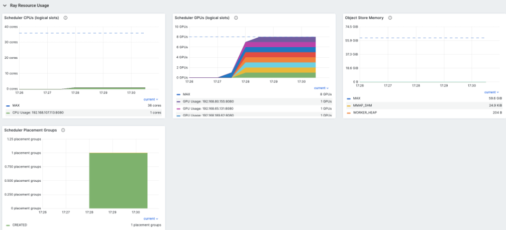Click the '1 placement groups' CREATED value
The width and height of the screenshot is (506, 230).
[x=146, y=225]
